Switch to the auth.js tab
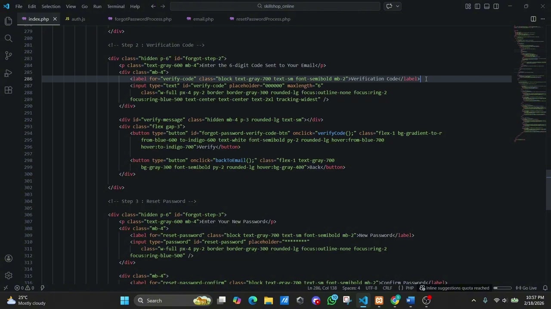The height and width of the screenshot is (309, 551). coord(78,19)
